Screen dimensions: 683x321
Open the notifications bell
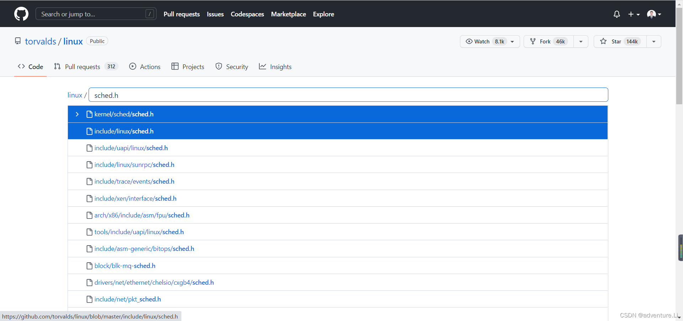point(617,14)
